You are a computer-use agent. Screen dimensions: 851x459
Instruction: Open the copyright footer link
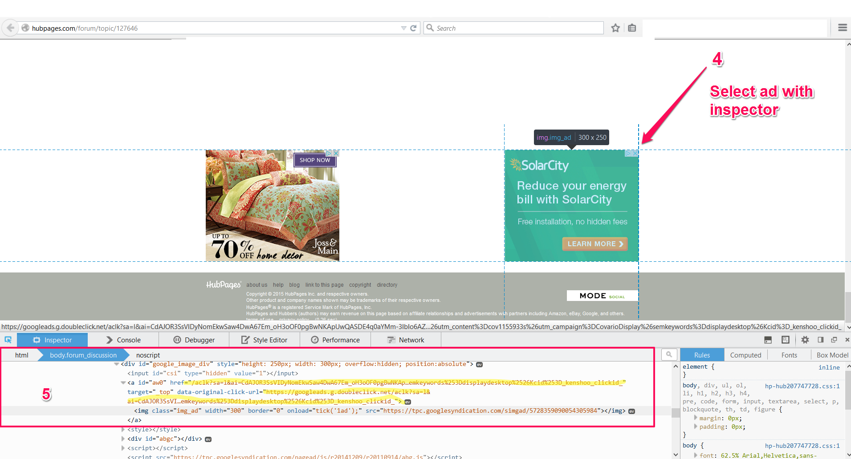click(x=360, y=285)
